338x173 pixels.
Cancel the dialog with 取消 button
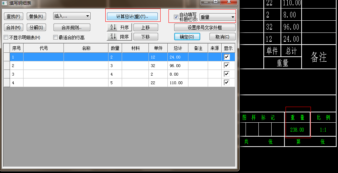point(222,37)
